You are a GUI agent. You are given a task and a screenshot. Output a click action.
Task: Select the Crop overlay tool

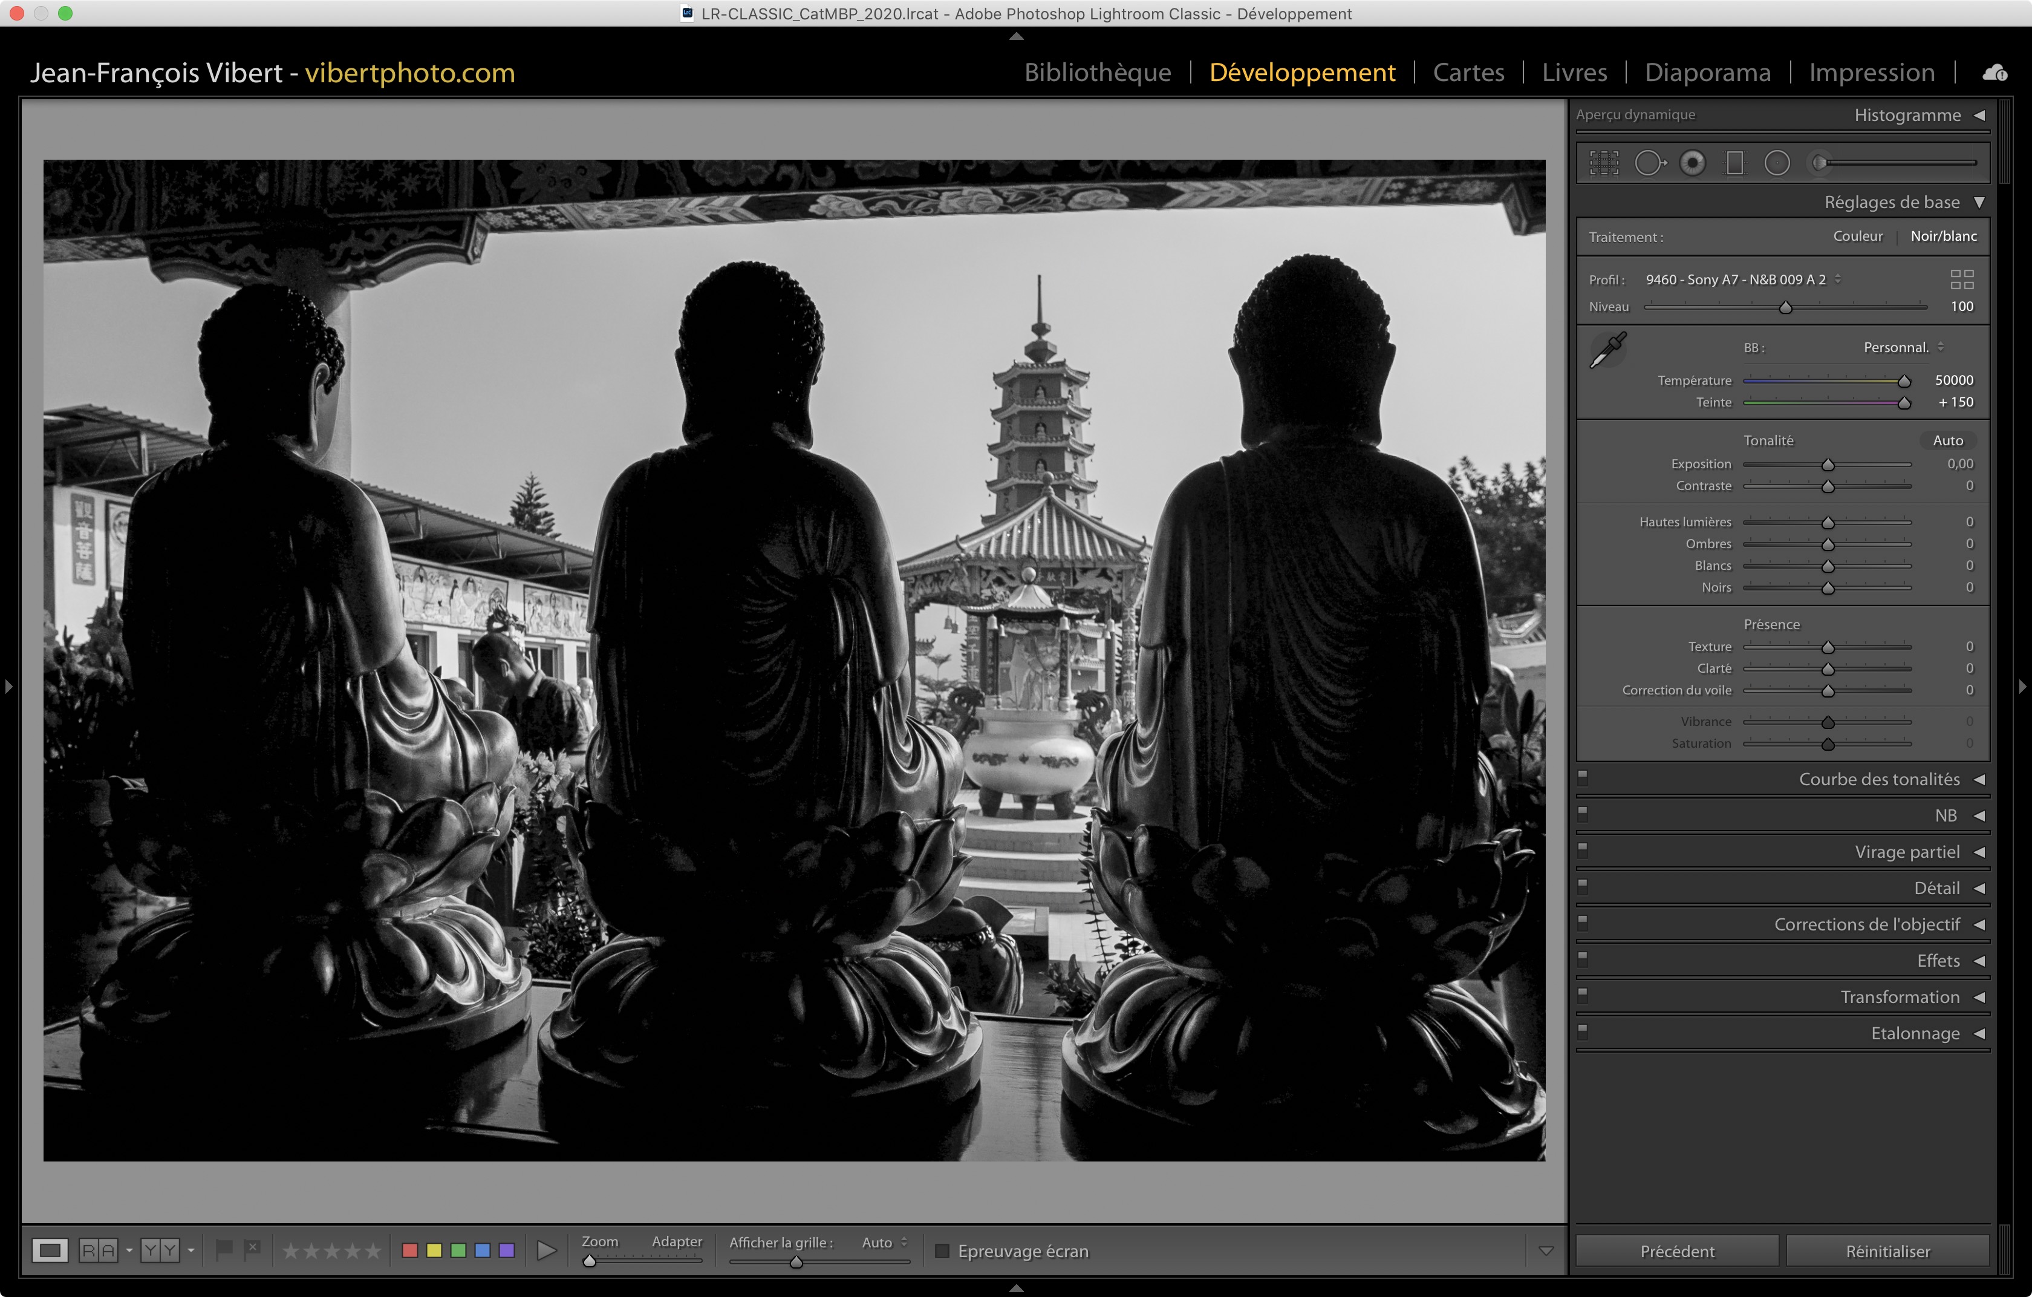click(x=1603, y=163)
